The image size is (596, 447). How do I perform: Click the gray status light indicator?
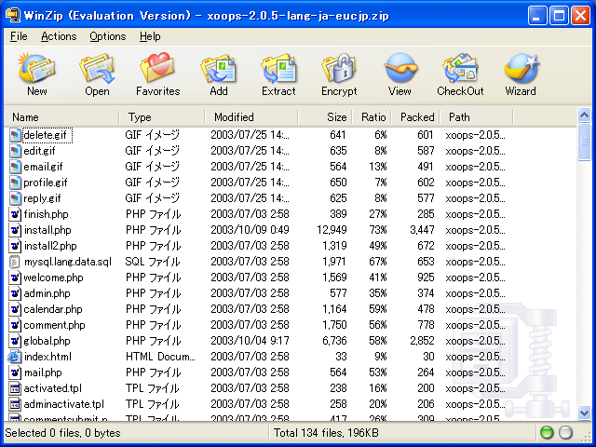click(x=565, y=432)
